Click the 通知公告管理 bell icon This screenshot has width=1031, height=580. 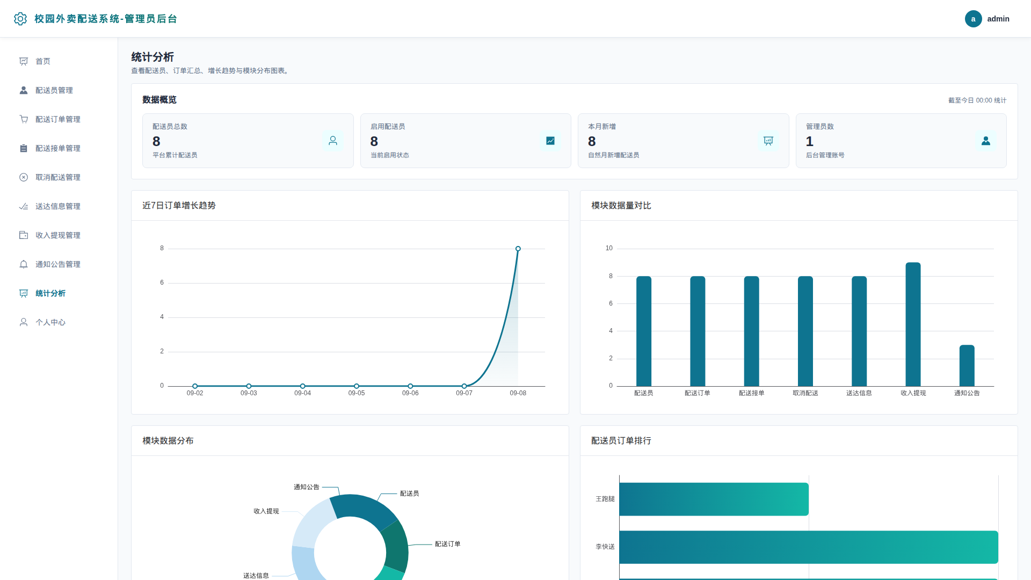(x=24, y=264)
